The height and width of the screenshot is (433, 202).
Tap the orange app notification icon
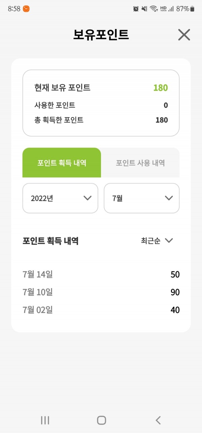(x=26, y=9)
